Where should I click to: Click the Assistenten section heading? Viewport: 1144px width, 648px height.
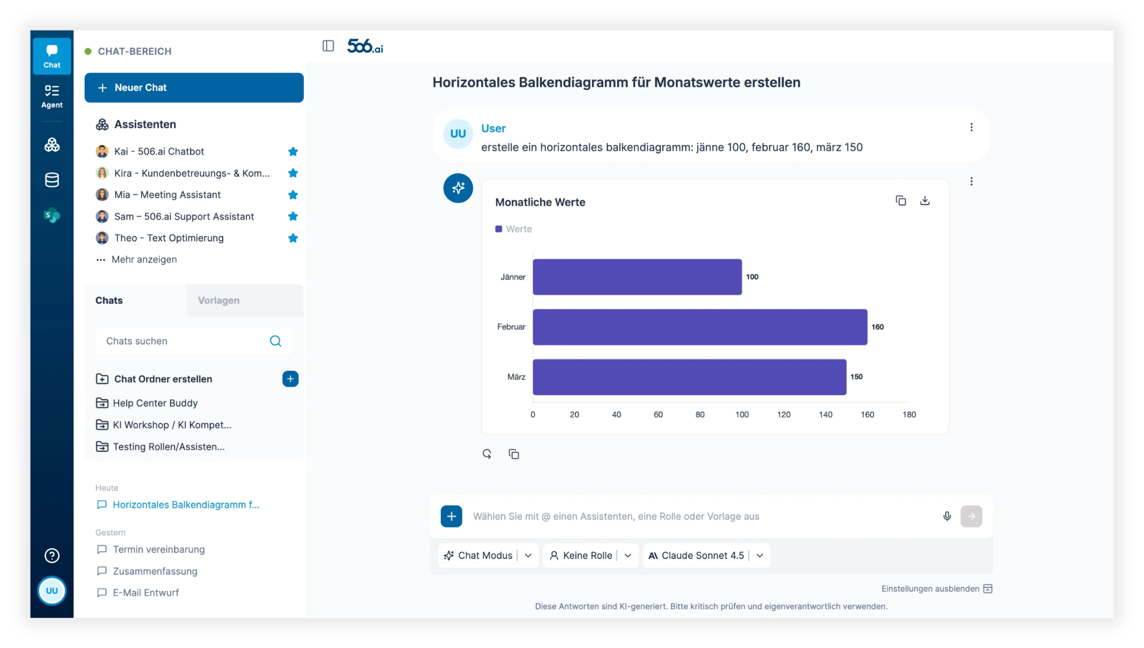coord(145,124)
